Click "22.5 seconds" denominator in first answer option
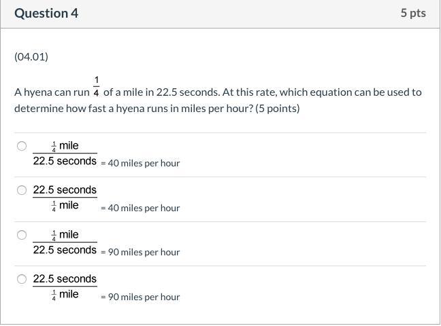 pyautogui.click(x=65, y=161)
